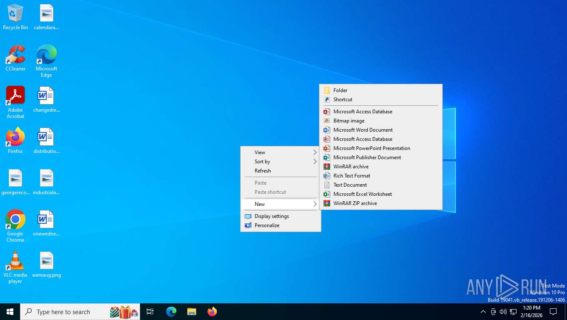Select the Google Chrome desktop shortcut
Screen dimensions: 567x320
pyautogui.click(x=15, y=226)
